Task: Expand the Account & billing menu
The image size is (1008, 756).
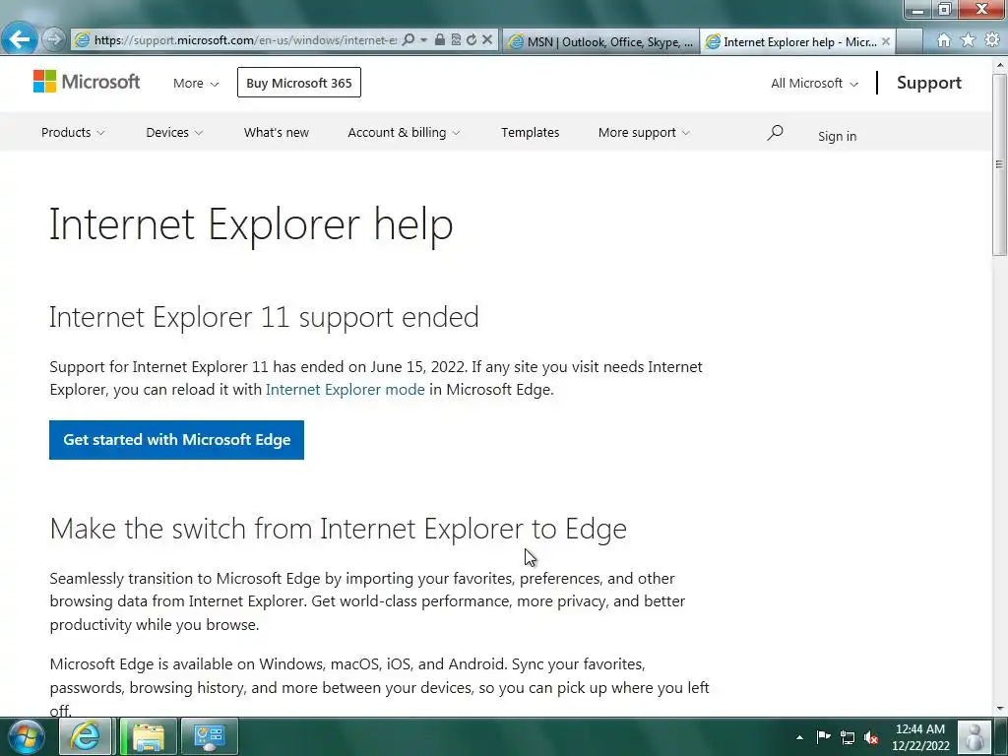Action: click(404, 133)
